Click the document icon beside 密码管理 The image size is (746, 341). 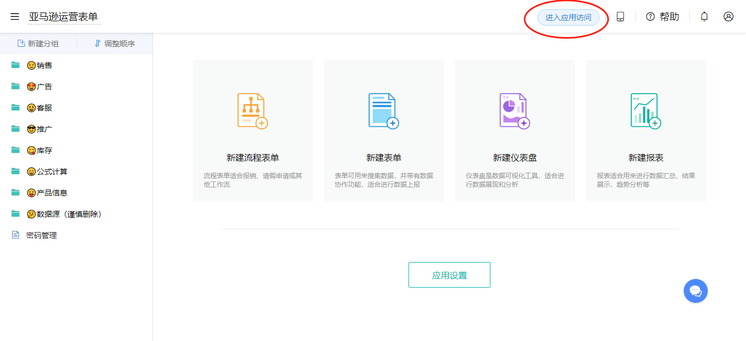click(x=16, y=235)
